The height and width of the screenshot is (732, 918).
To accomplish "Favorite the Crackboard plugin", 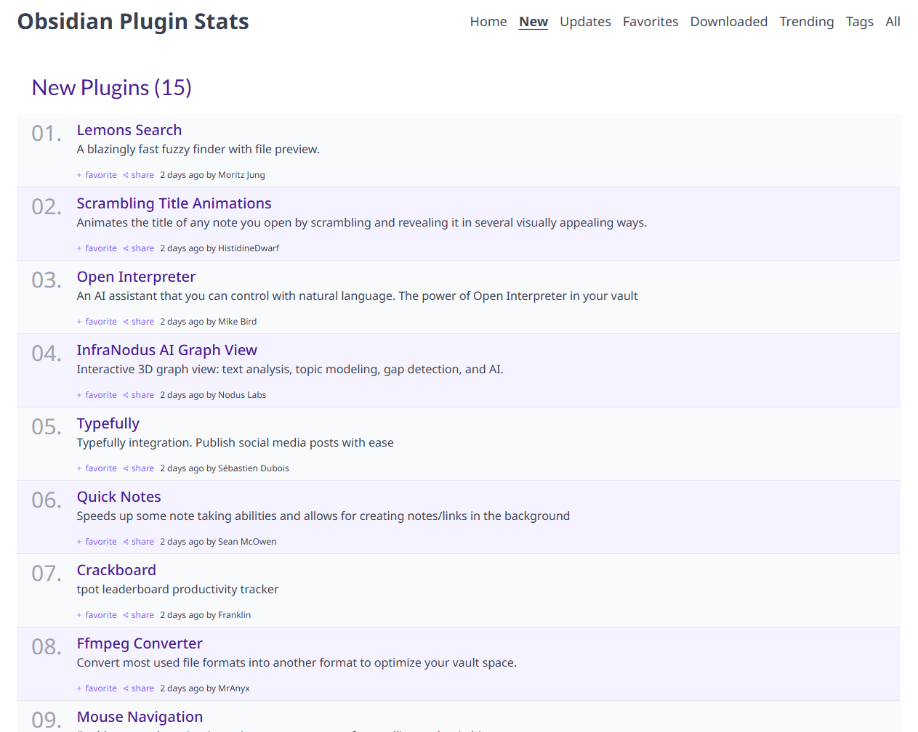I will (x=97, y=615).
